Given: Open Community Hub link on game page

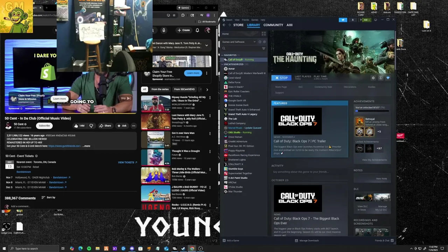Looking at the screenshot, I should coord(323,87).
